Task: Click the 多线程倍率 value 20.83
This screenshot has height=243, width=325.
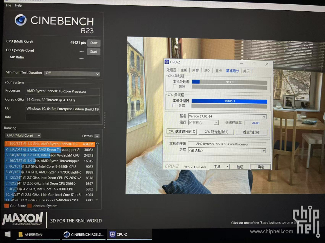Action: [x=255, y=123]
